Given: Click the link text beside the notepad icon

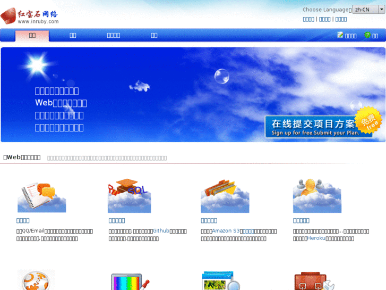Looking at the screenshot, I should click(x=350, y=36).
